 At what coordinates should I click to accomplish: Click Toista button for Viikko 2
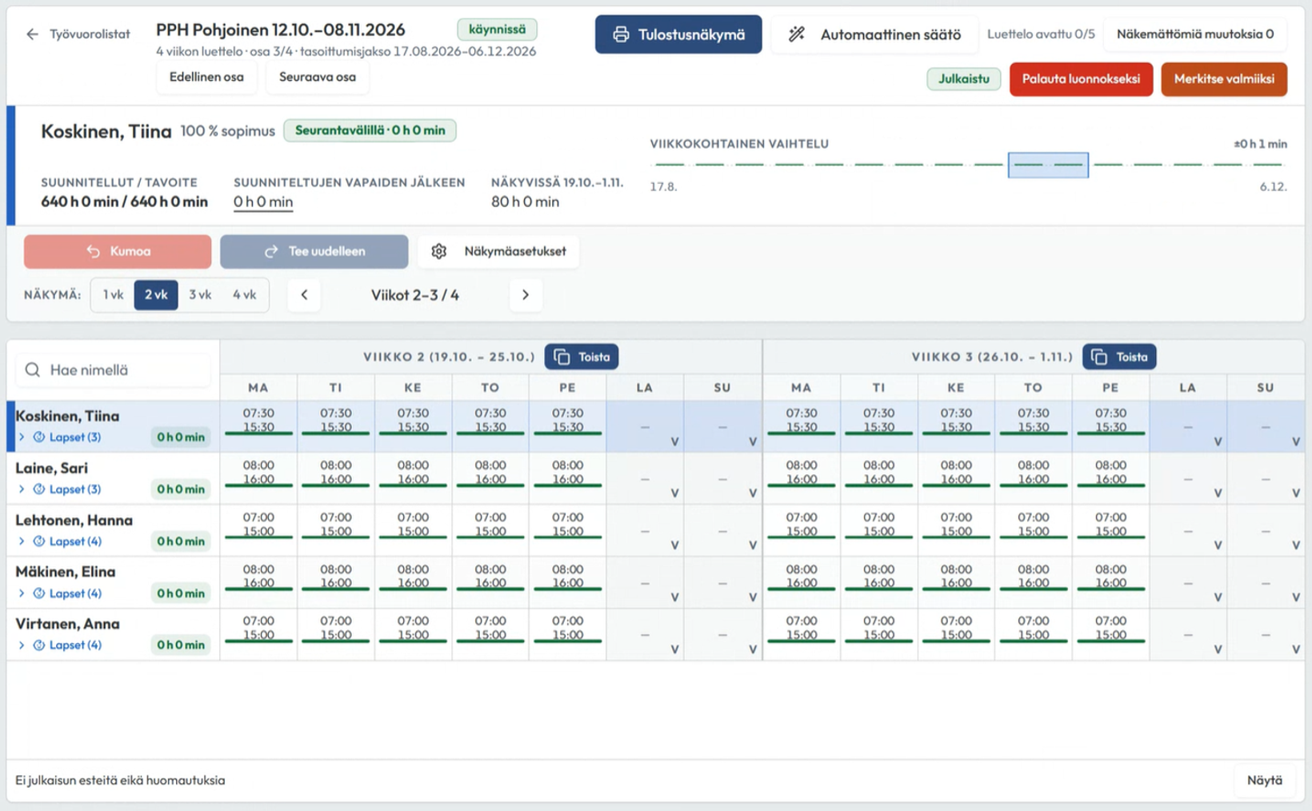point(582,357)
